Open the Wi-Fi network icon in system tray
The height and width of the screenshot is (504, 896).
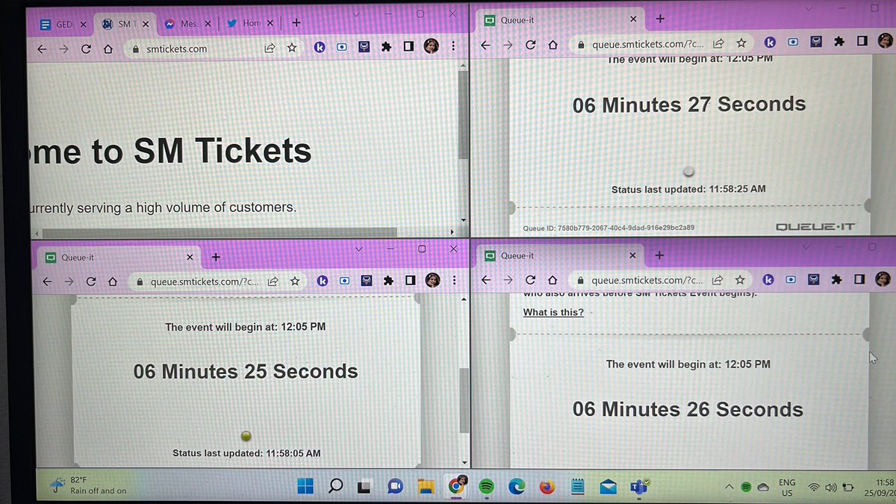(x=814, y=488)
